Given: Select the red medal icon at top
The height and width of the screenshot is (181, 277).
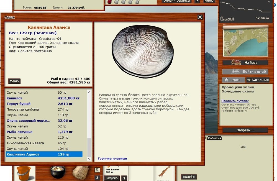Looking at the screenshot, I should (x=109, y=2).
